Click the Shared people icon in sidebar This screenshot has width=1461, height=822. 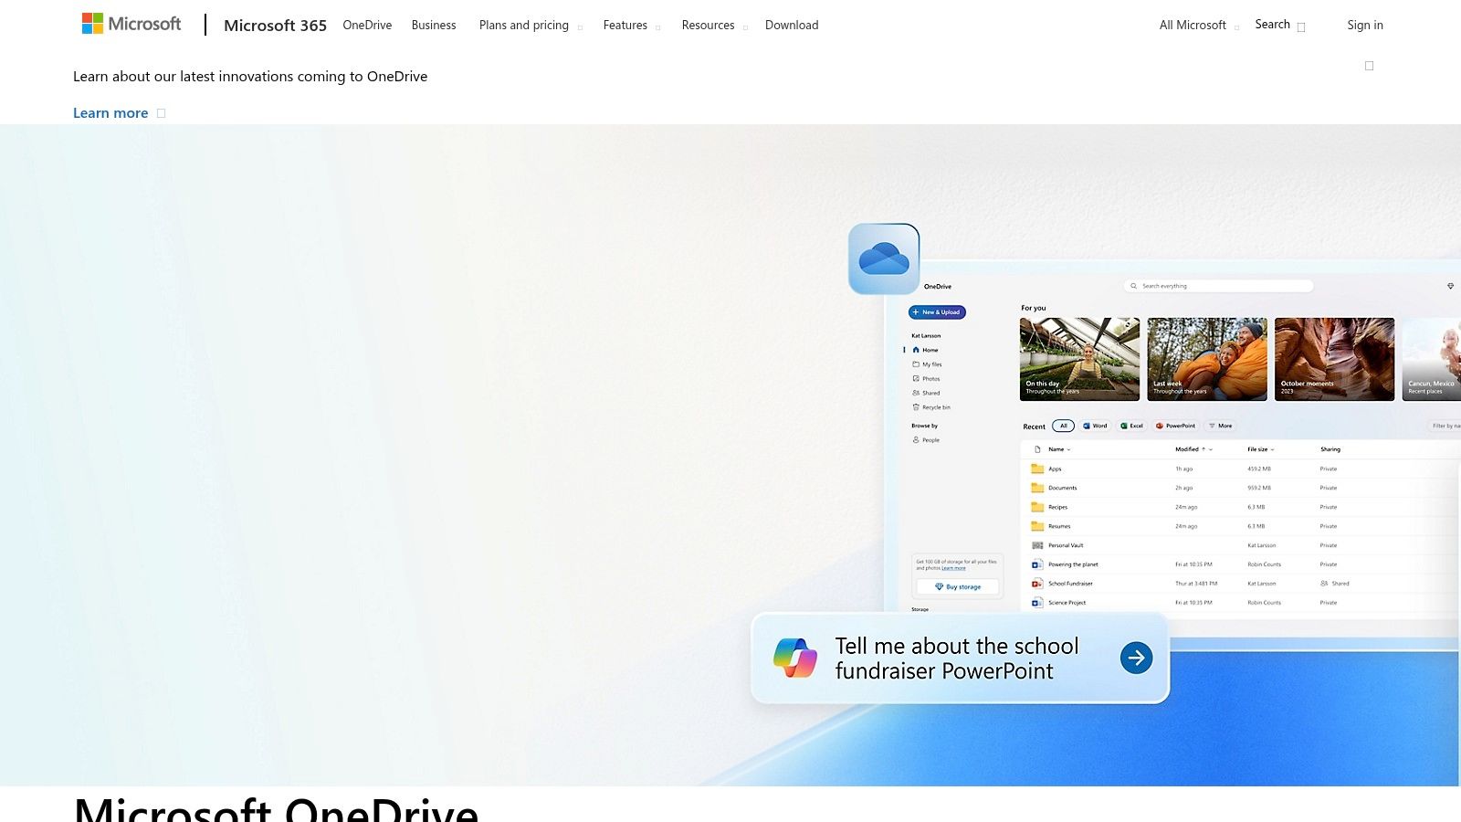pyautogui.click(x=916, y=393)
